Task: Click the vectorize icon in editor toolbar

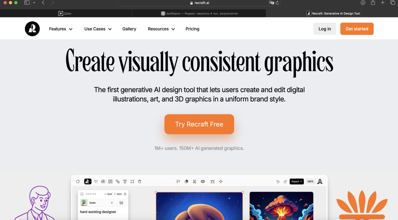Action: coord(213,182)
